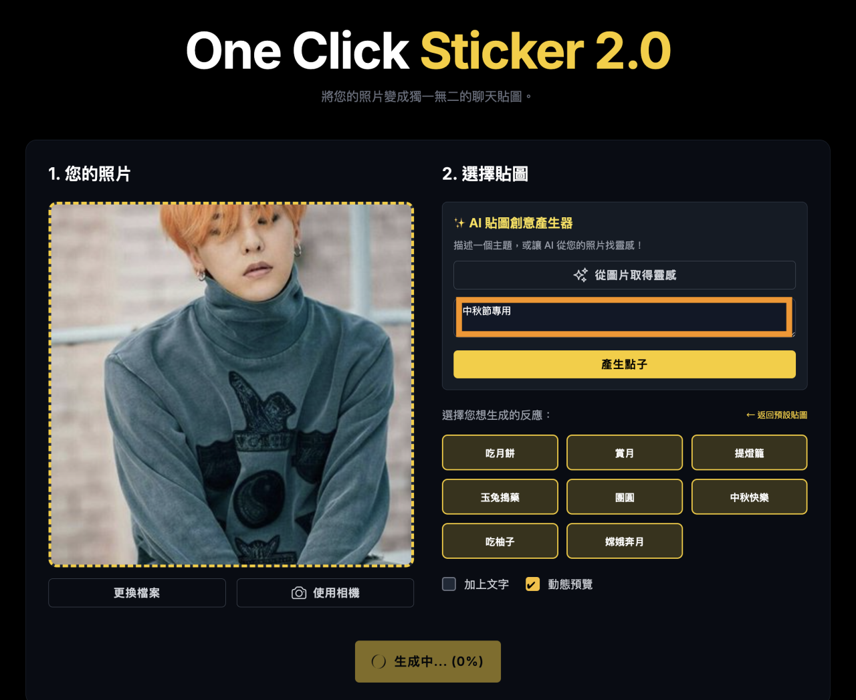The height and width of the screenshot is (700, 856).
Task: Uncheck the 動態預覽 checkbox
Action: pos(532,584)
